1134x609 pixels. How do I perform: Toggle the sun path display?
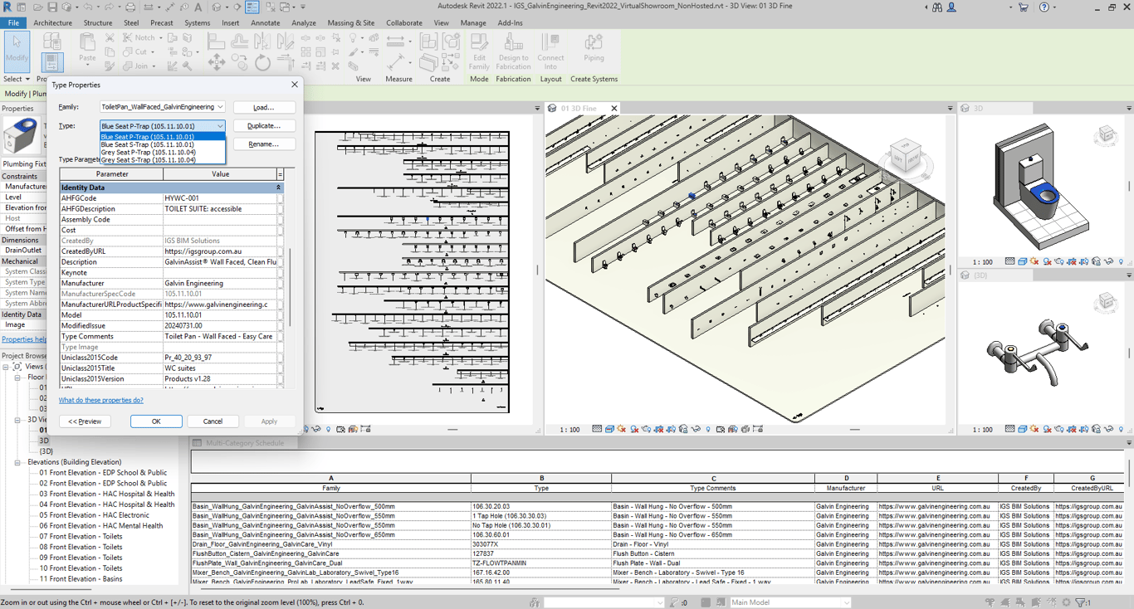point(620,429)
